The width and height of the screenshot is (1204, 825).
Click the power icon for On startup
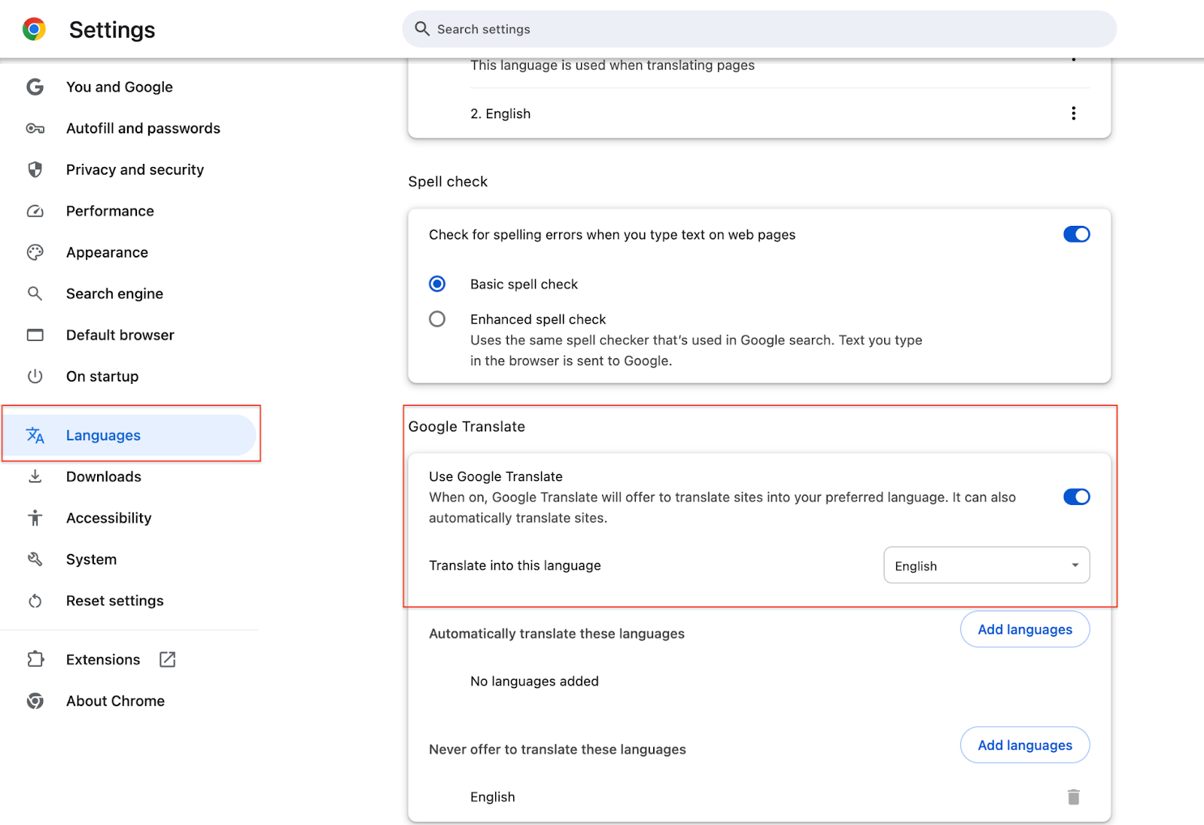[35, 376]
